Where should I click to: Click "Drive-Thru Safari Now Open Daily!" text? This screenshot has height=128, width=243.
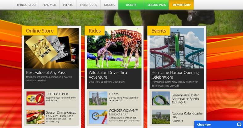(x=107, y=82)
